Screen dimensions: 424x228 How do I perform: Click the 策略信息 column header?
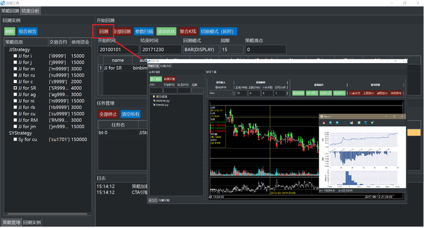[x=26, y=42]
